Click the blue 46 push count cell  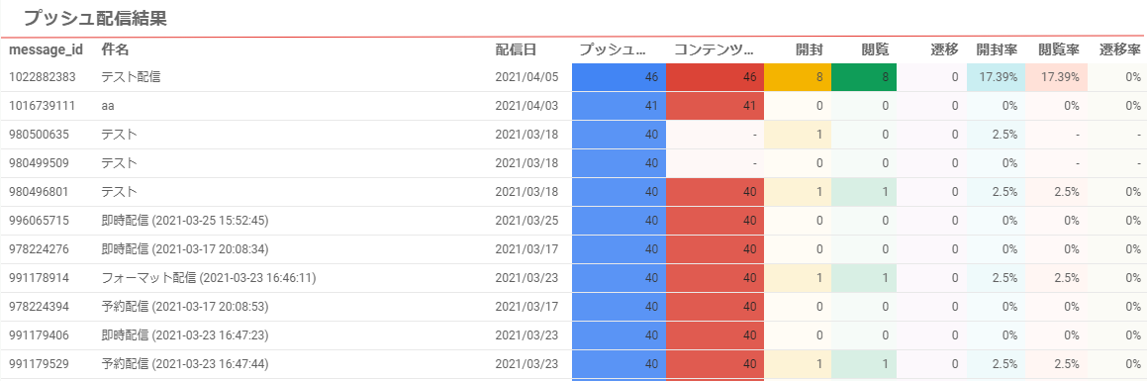(x=619, y=77)
